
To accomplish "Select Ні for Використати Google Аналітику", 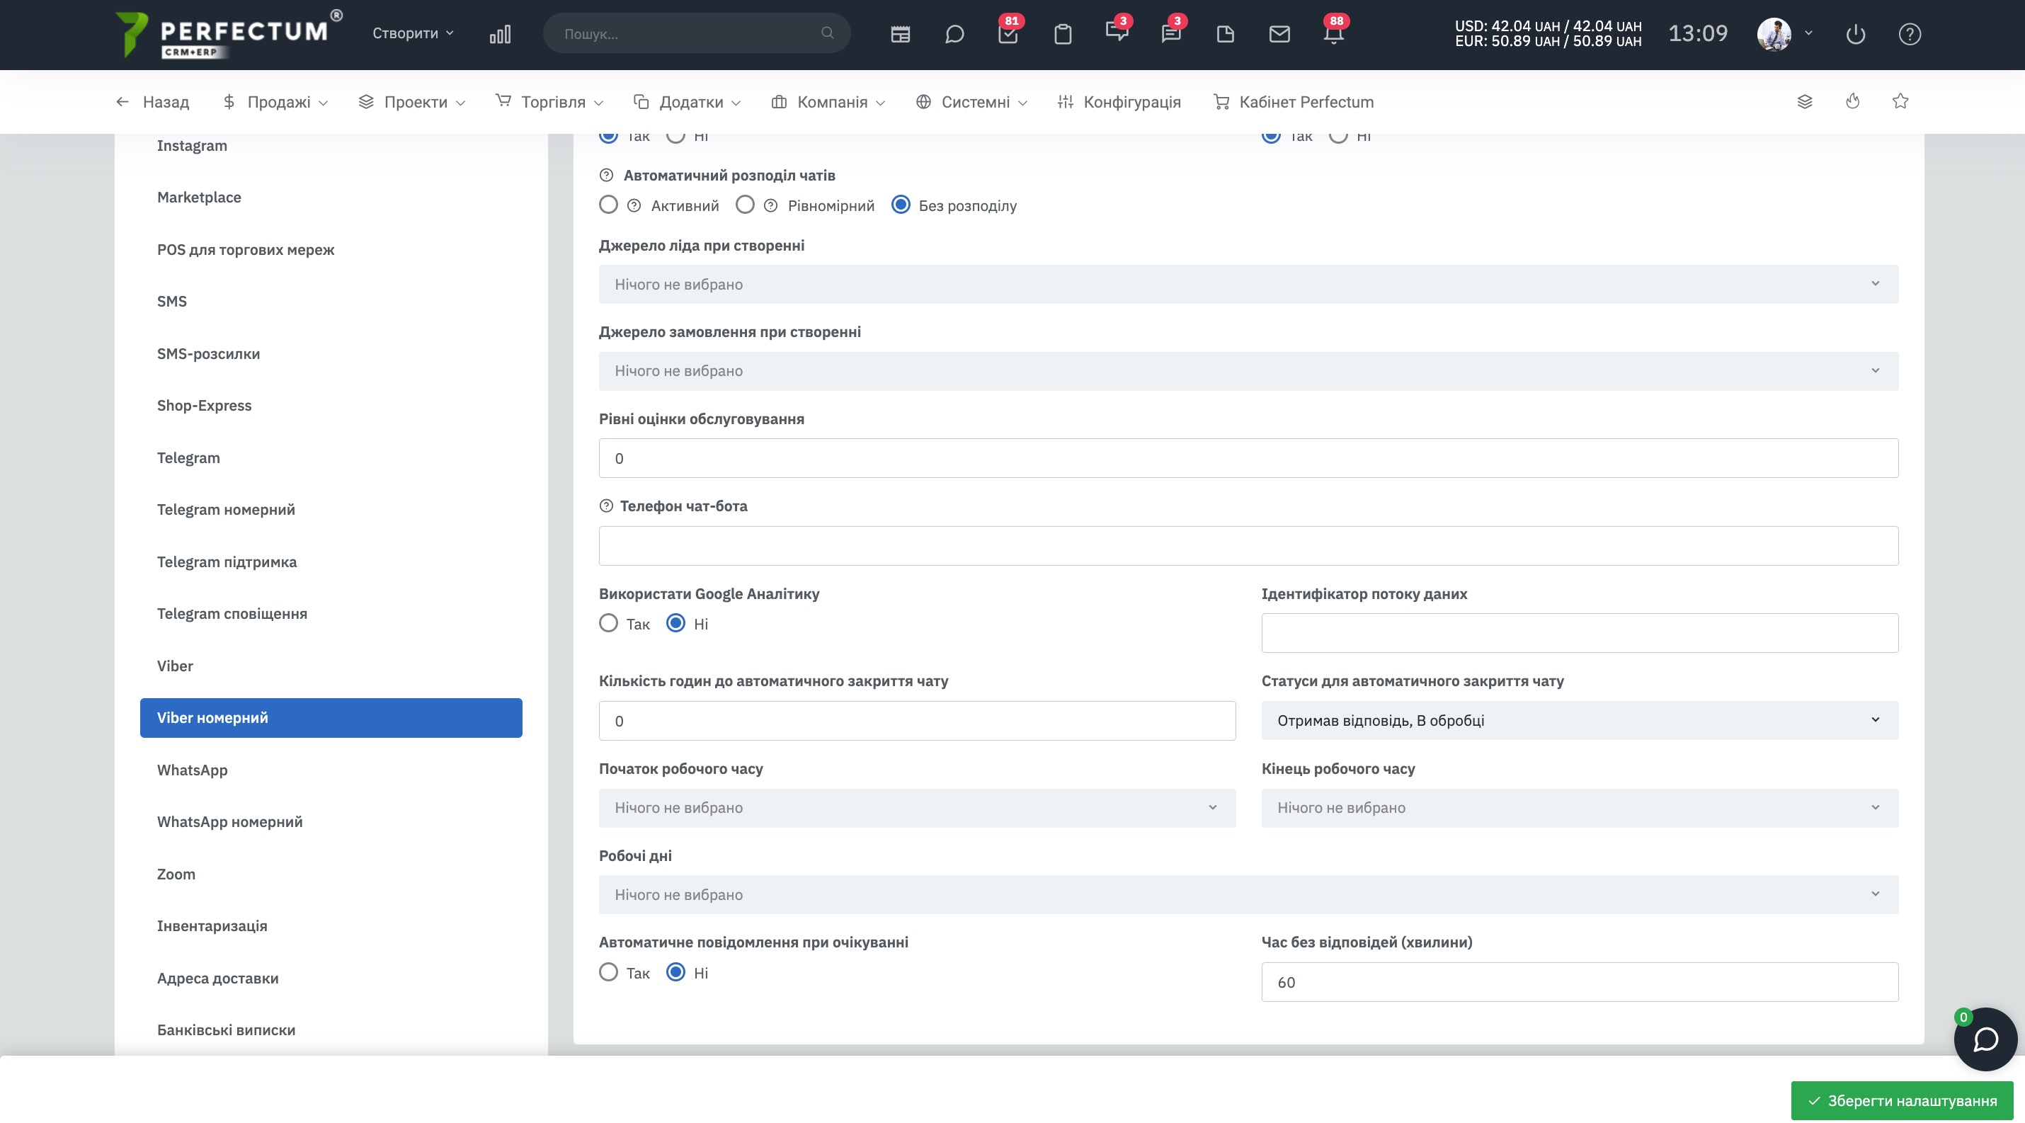I will (675, 623).
